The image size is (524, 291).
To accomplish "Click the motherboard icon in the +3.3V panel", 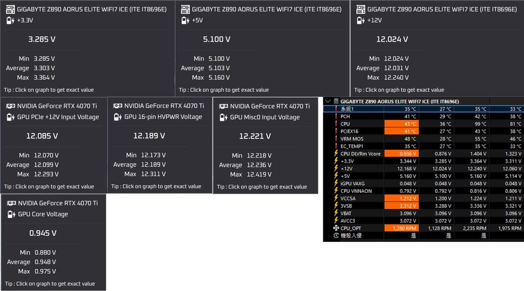I will pyautogui.click(x=10, y=9).
